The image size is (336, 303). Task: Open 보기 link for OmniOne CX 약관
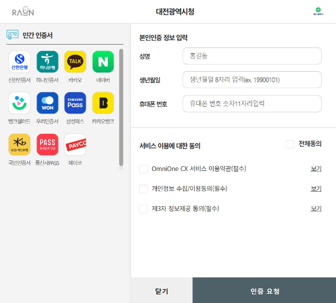316,169
